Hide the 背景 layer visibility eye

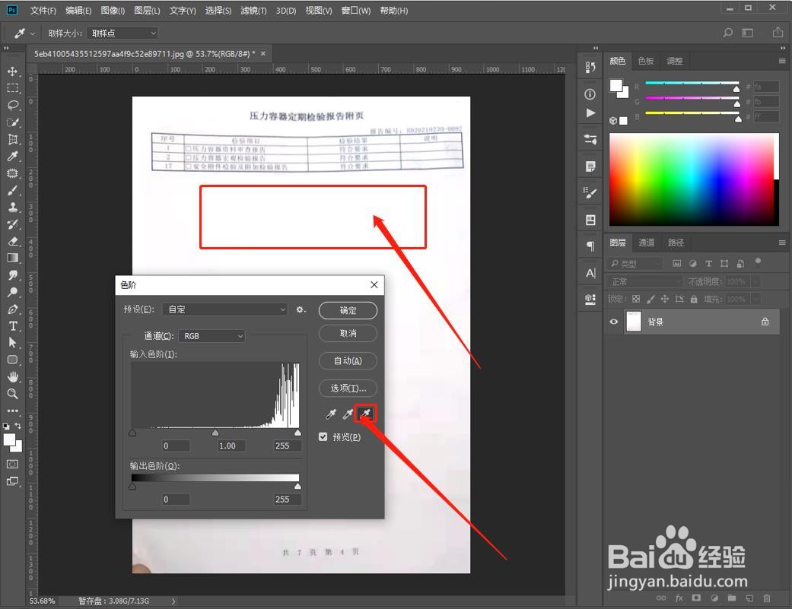614,322
